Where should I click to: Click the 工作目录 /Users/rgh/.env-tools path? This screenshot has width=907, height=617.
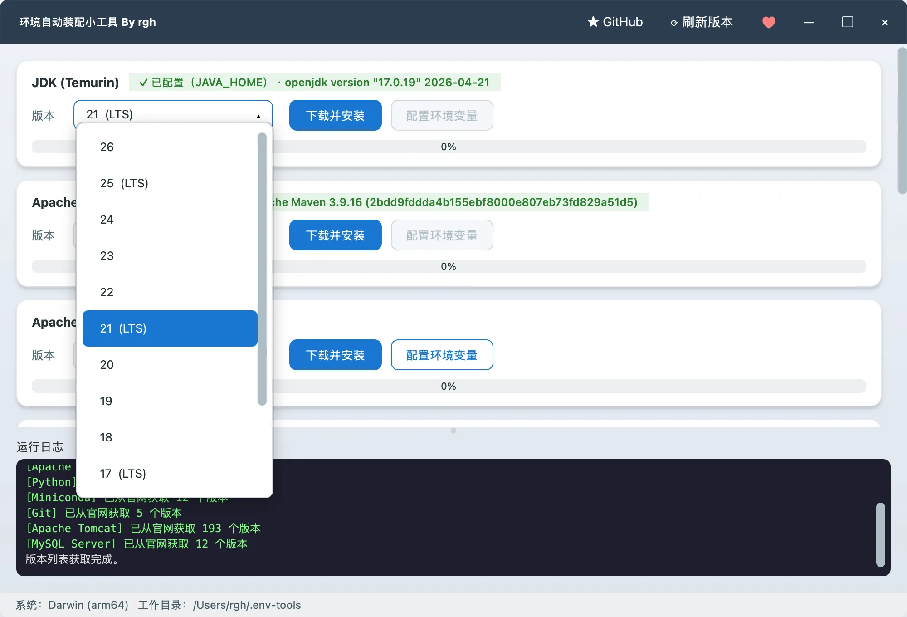pos(219,605)
